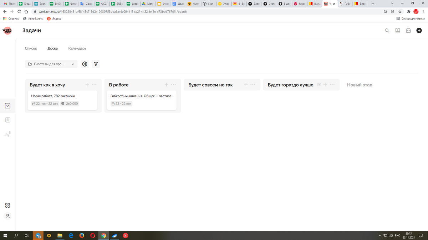Open more options for 'Будет гораздо лучше'
Viewport: 428px width, 240px height.
[x=332, y=85]
